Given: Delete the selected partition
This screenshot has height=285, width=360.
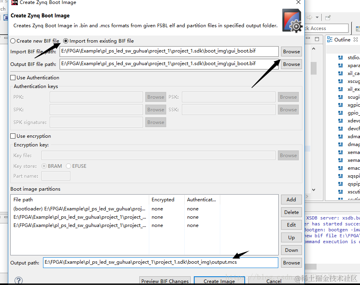Looking at the screenshot, I should click(291, 212).
